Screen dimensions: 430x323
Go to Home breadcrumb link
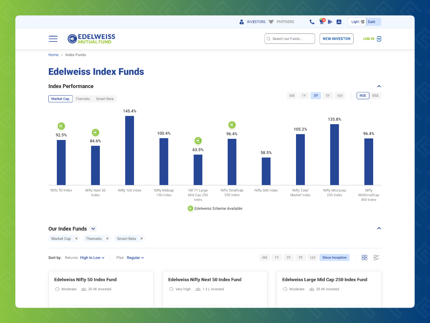[53, 55]
